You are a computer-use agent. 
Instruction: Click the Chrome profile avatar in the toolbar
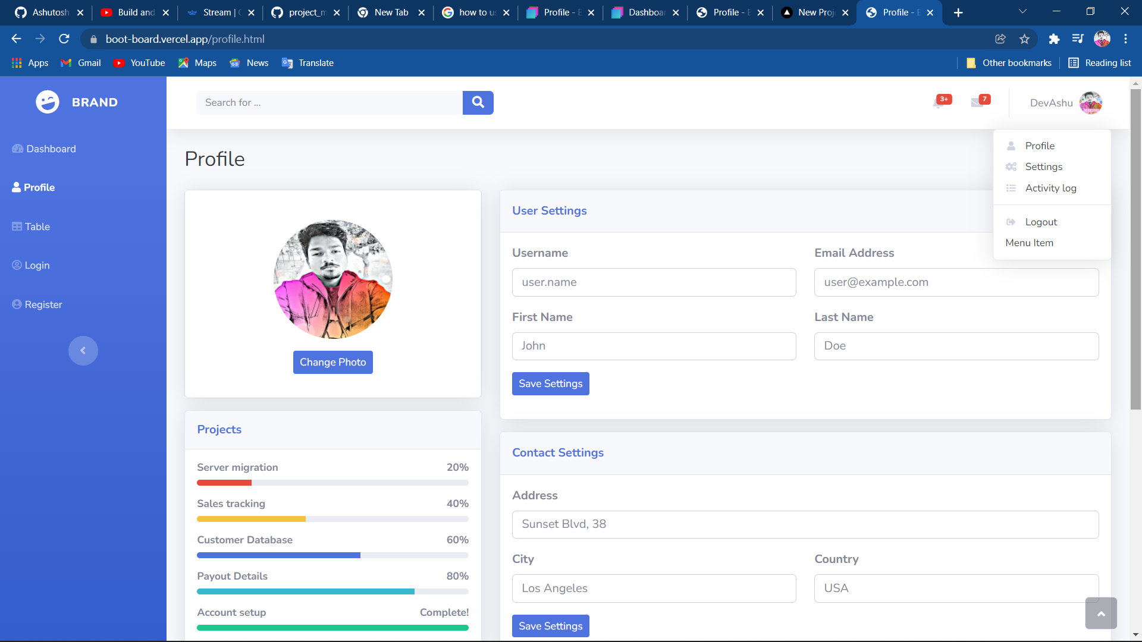(x=1102, y=39)
